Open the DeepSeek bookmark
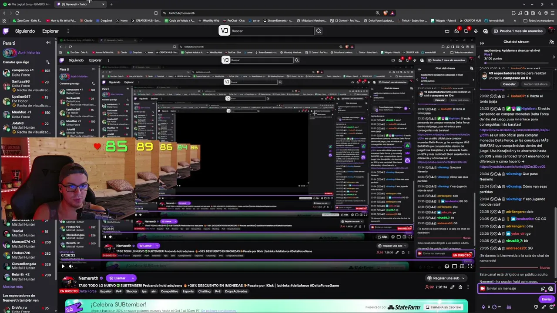Viewport: 557px width, 313px height. click(104, 20)
